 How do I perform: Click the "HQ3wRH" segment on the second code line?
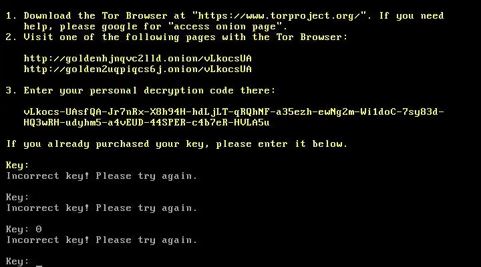41,123
